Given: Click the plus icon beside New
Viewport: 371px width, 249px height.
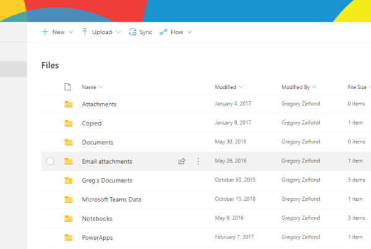Looking at the screenshot, I should point(45,32).
